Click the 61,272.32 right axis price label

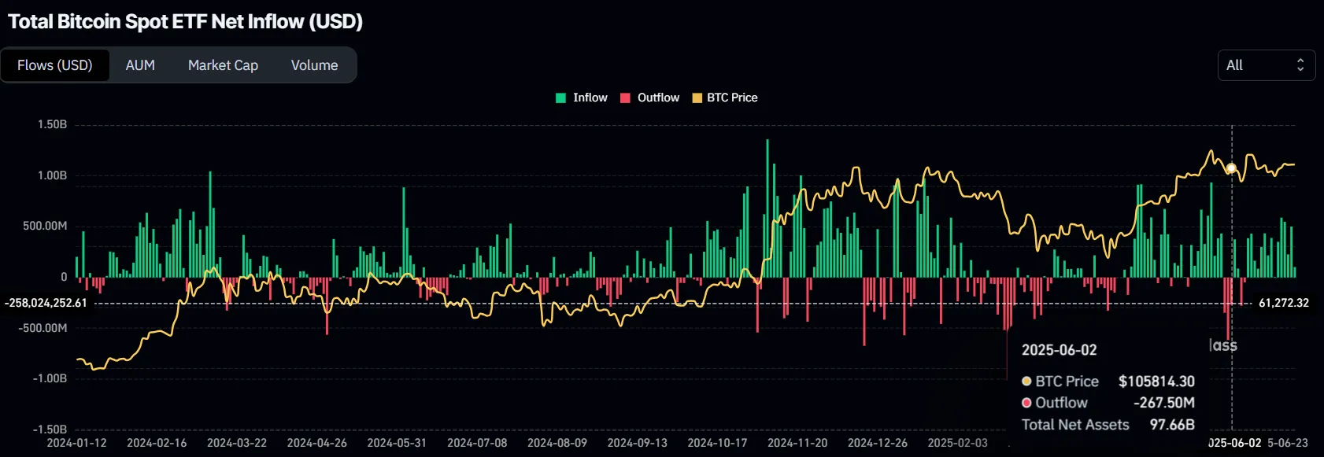[1283, 303]
